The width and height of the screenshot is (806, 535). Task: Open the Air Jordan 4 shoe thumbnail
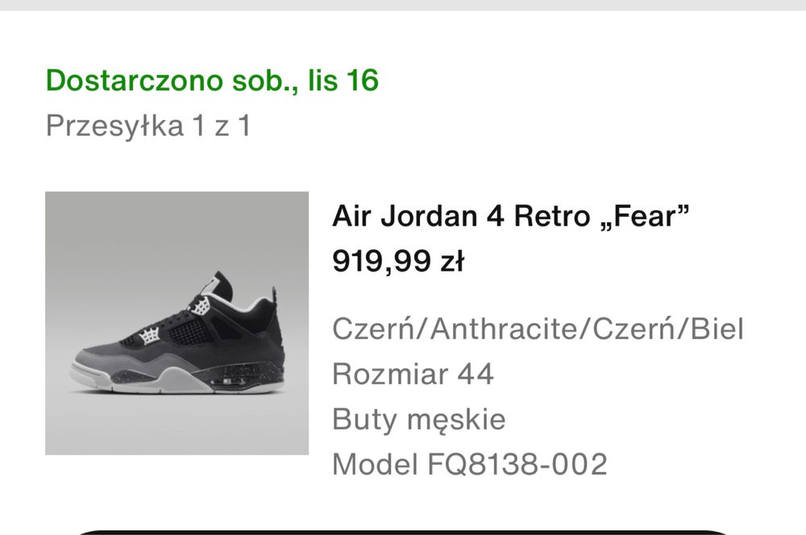[x=177, y=323]
